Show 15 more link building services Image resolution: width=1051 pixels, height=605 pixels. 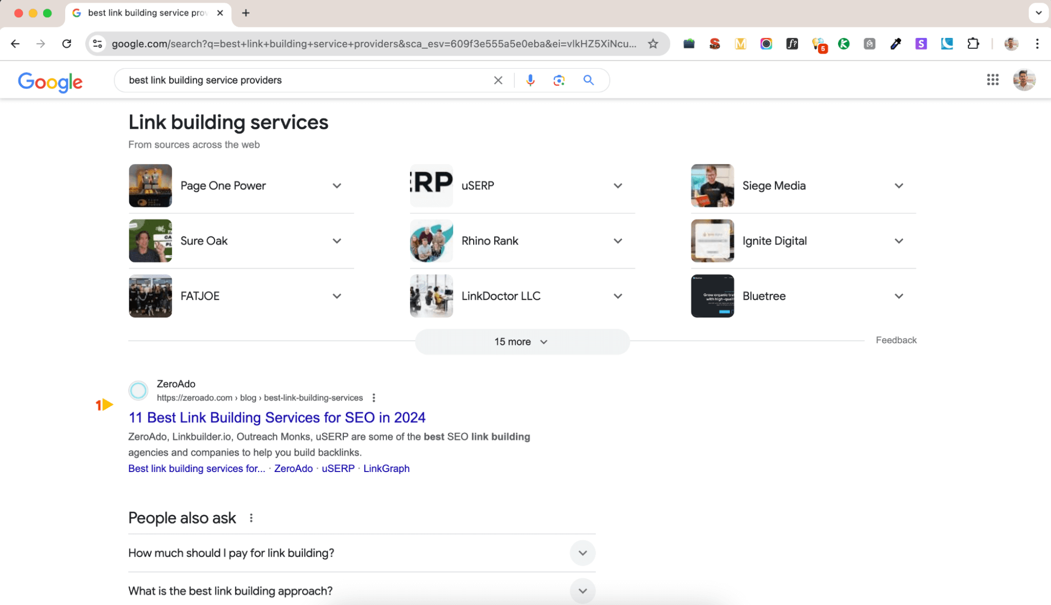522,341
